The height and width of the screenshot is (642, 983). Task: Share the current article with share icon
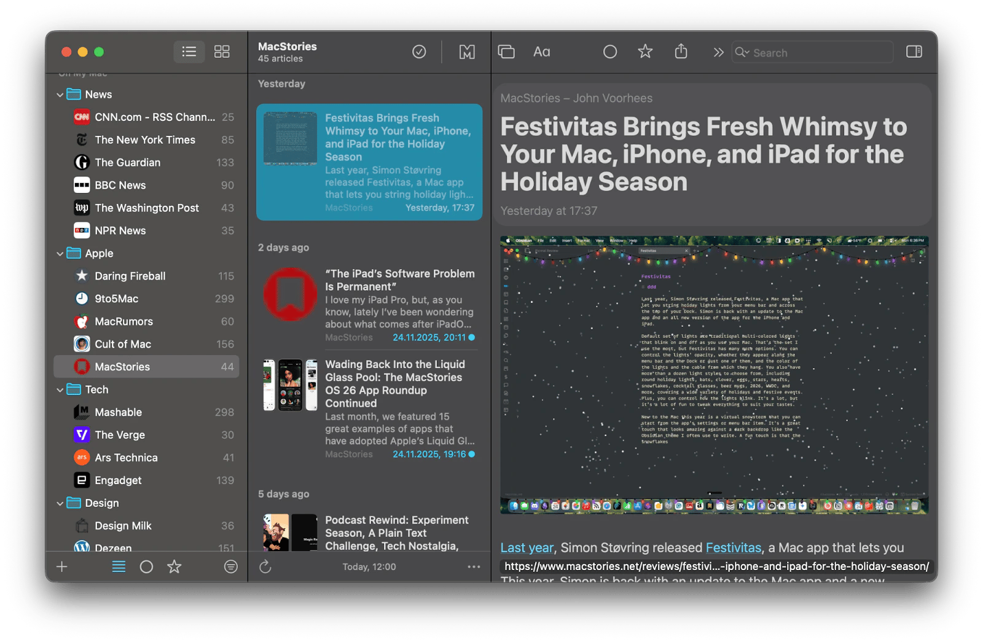tap(681, 52)
